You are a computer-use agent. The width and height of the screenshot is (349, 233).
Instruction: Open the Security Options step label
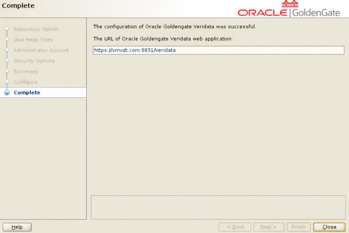pos(34,61)
